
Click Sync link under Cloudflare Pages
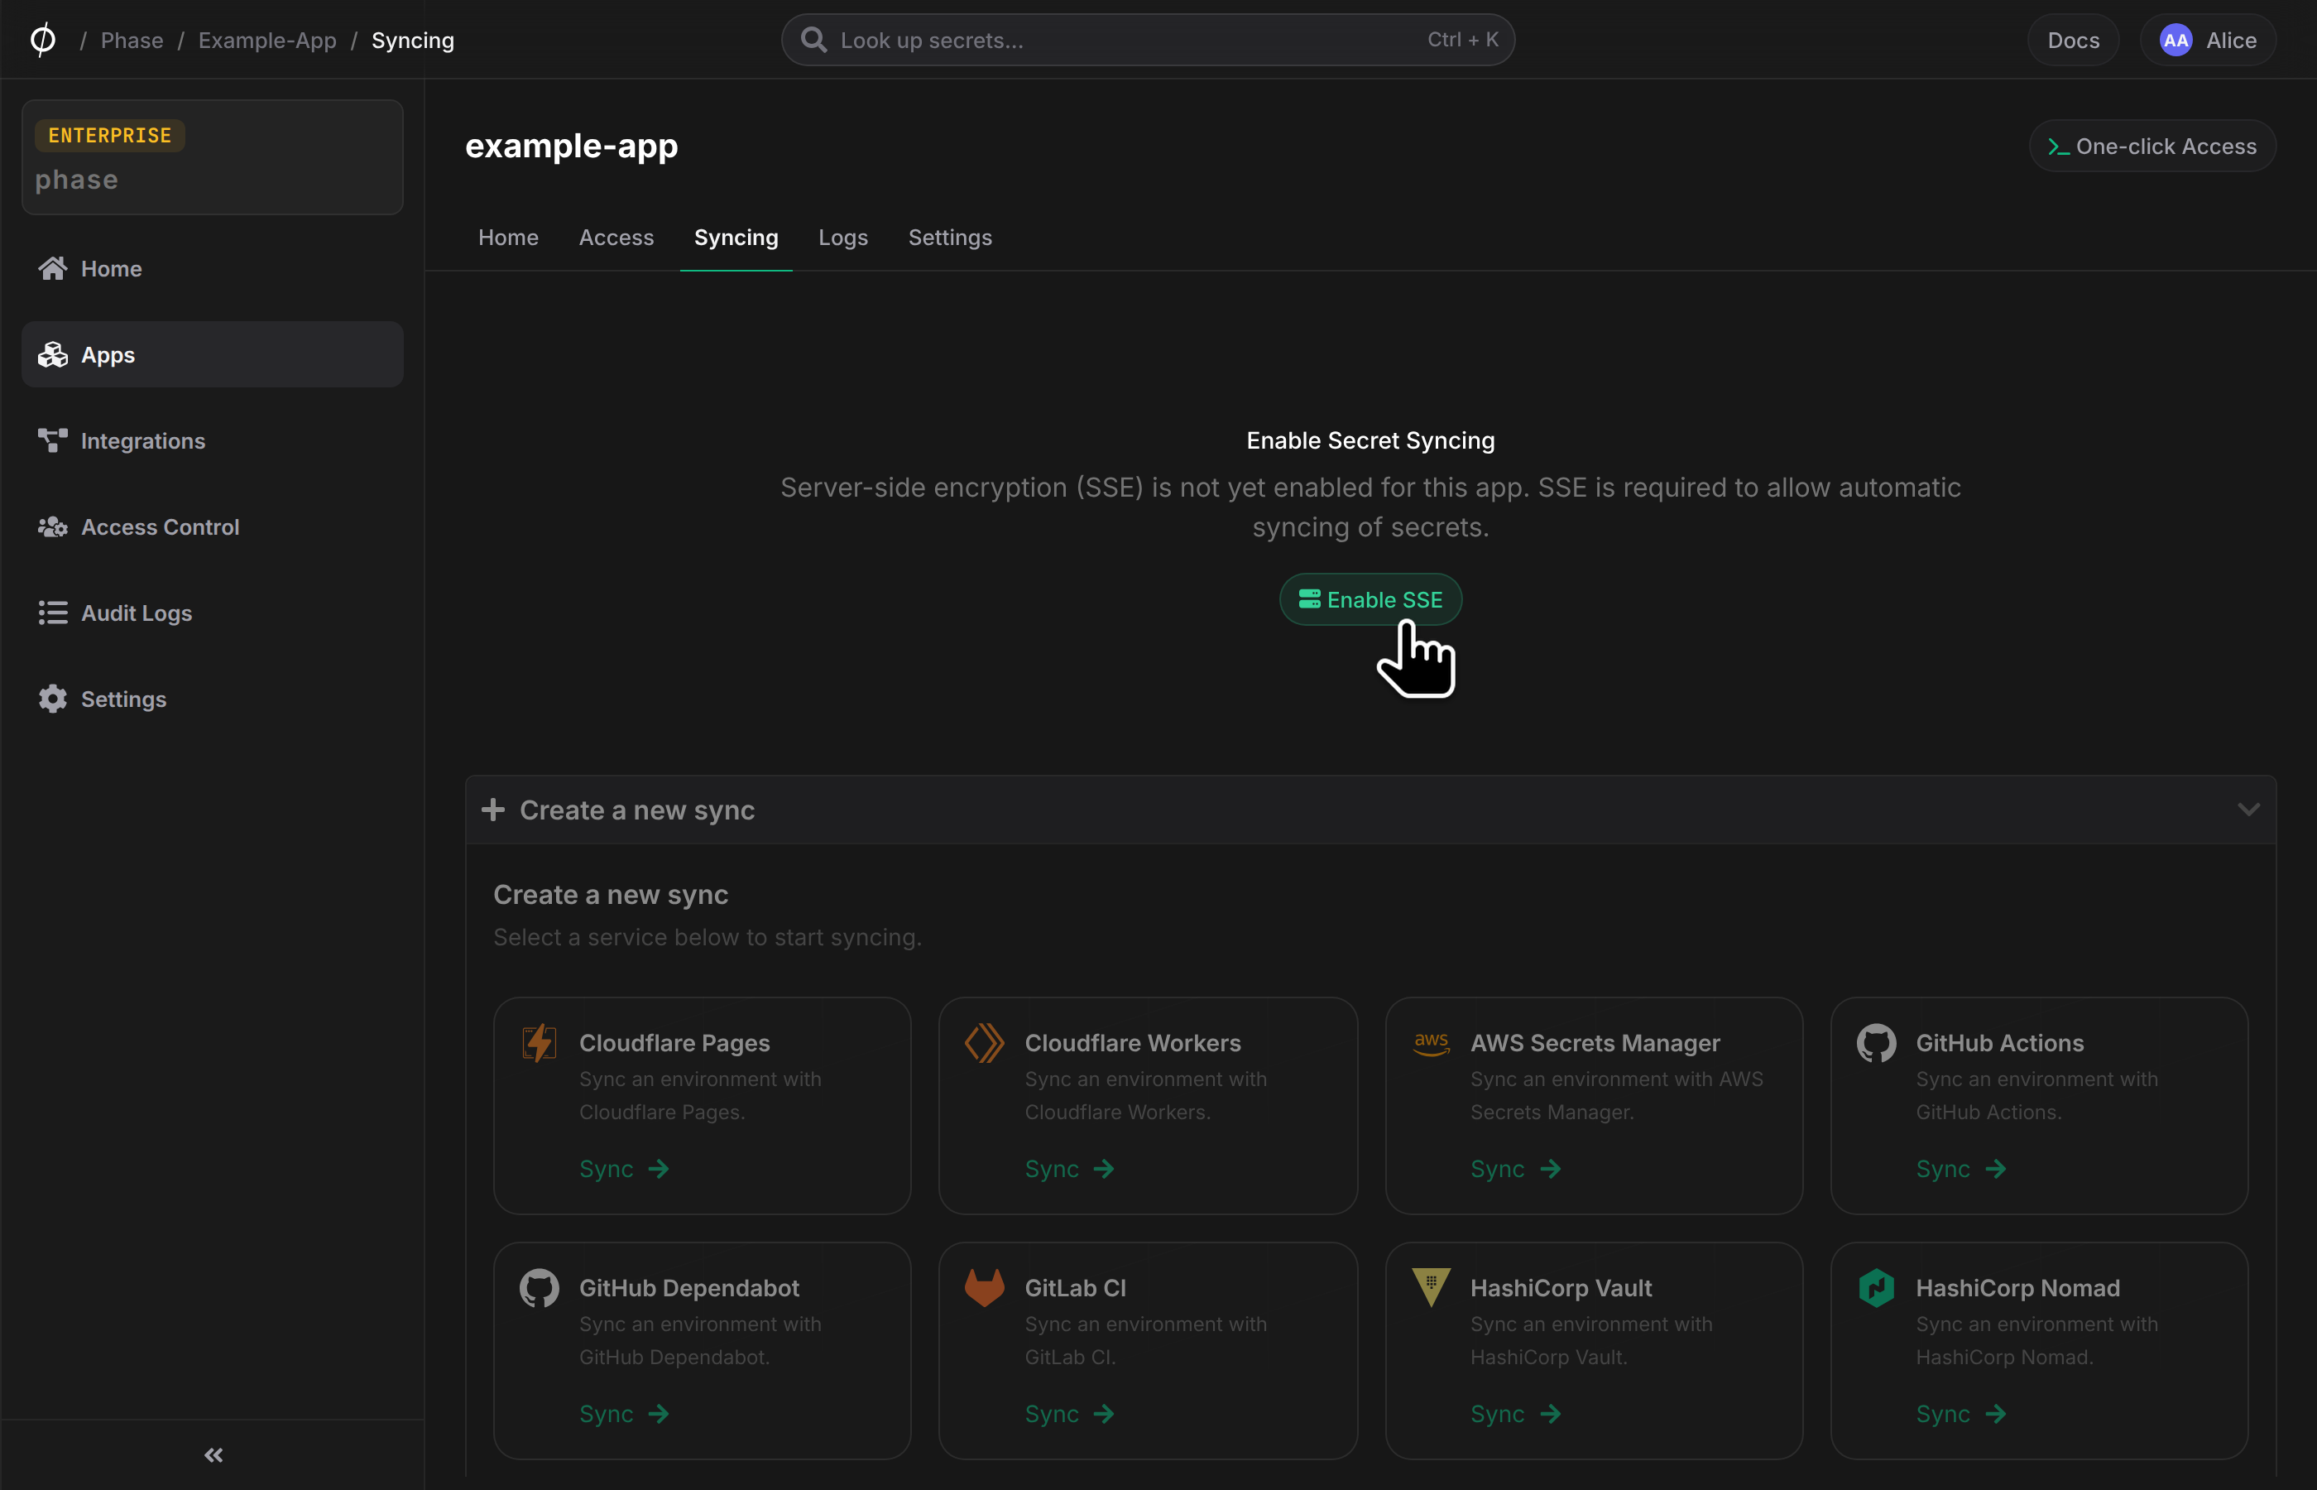point(624,1169)
